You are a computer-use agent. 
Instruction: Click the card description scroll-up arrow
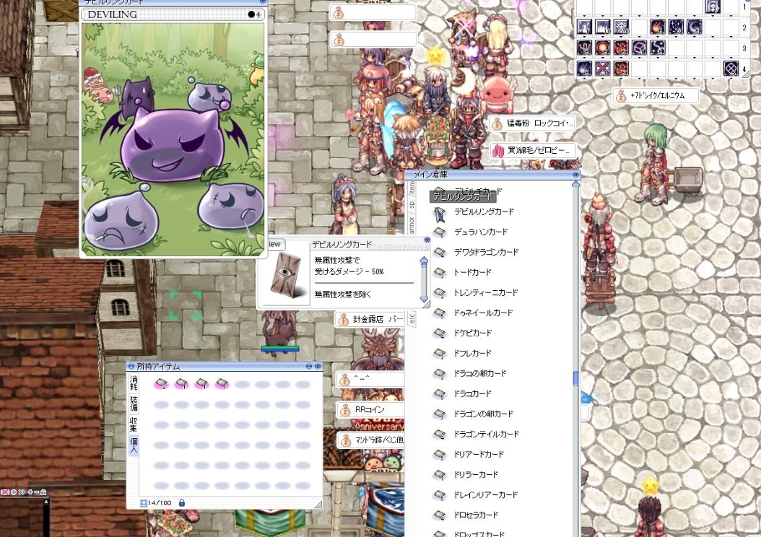click(x=424, y=262)
